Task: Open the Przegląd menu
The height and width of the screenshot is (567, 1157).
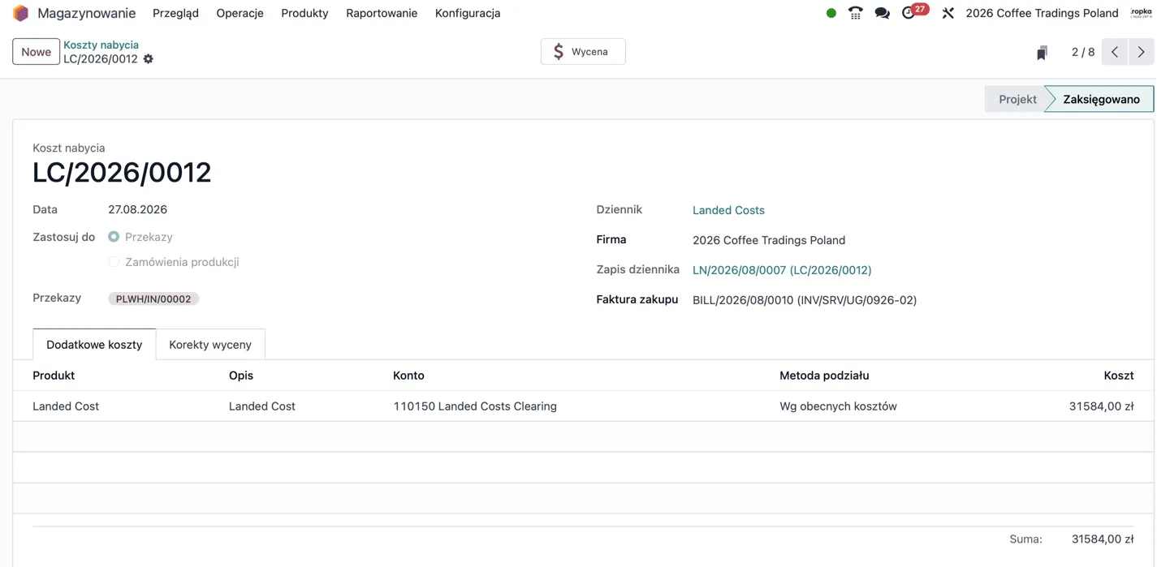Action: click(x=175, y=13)
